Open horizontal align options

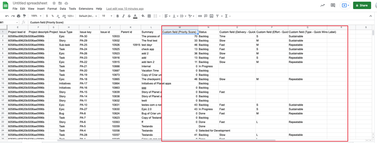click(167, 16)
